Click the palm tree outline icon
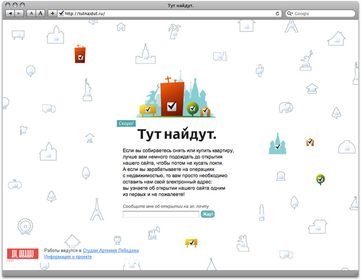The image size is (361, 280). (x=174, y=32)
